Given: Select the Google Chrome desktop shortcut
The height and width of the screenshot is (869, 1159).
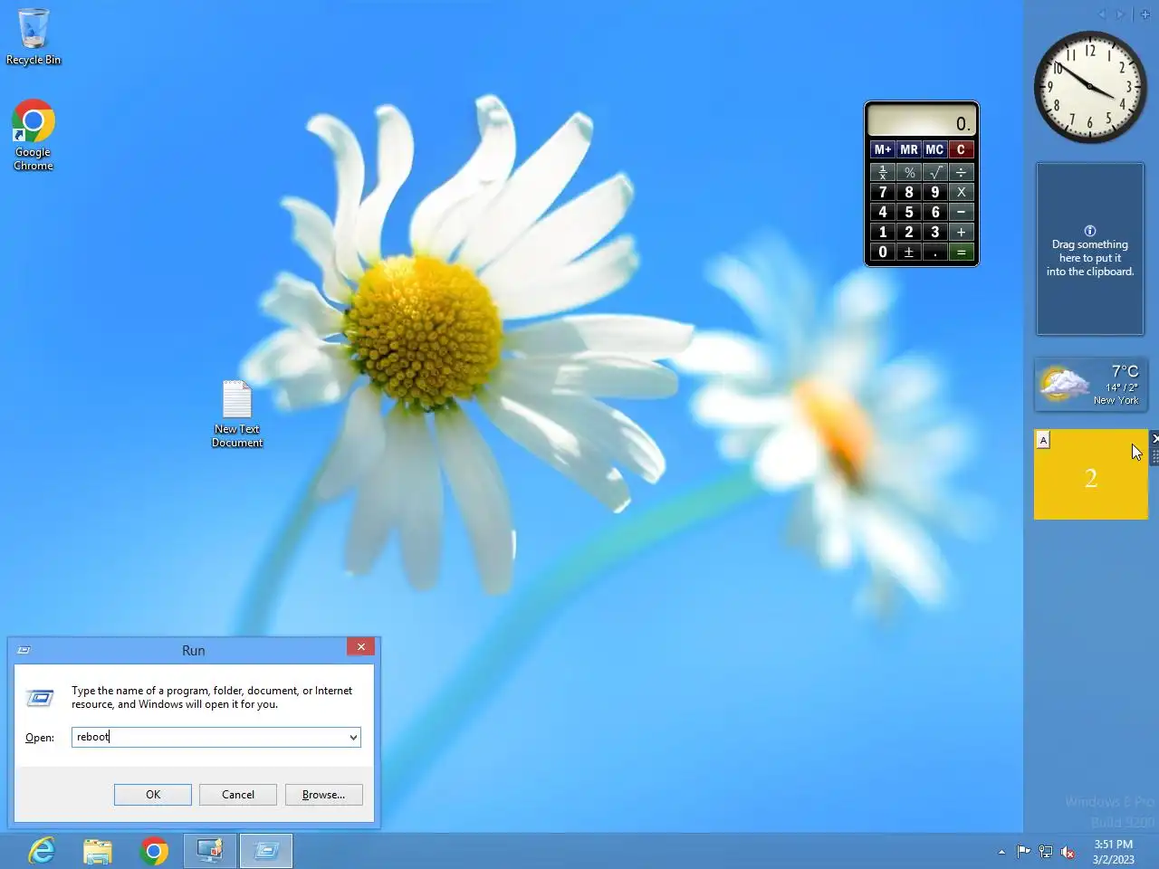Looking at the screenshot, I should (x=34, y=135).
